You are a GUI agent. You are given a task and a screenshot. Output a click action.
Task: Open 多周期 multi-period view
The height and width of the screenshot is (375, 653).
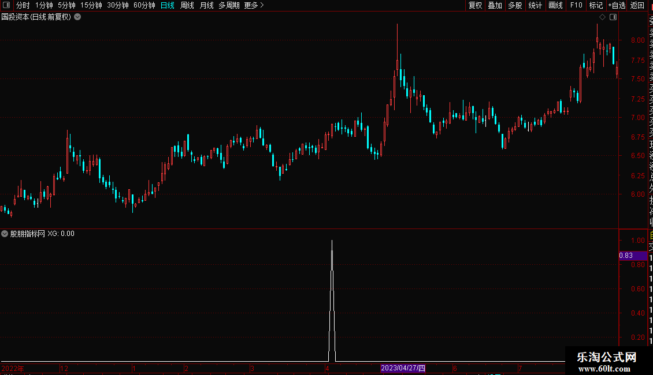(x=229, y=5)
